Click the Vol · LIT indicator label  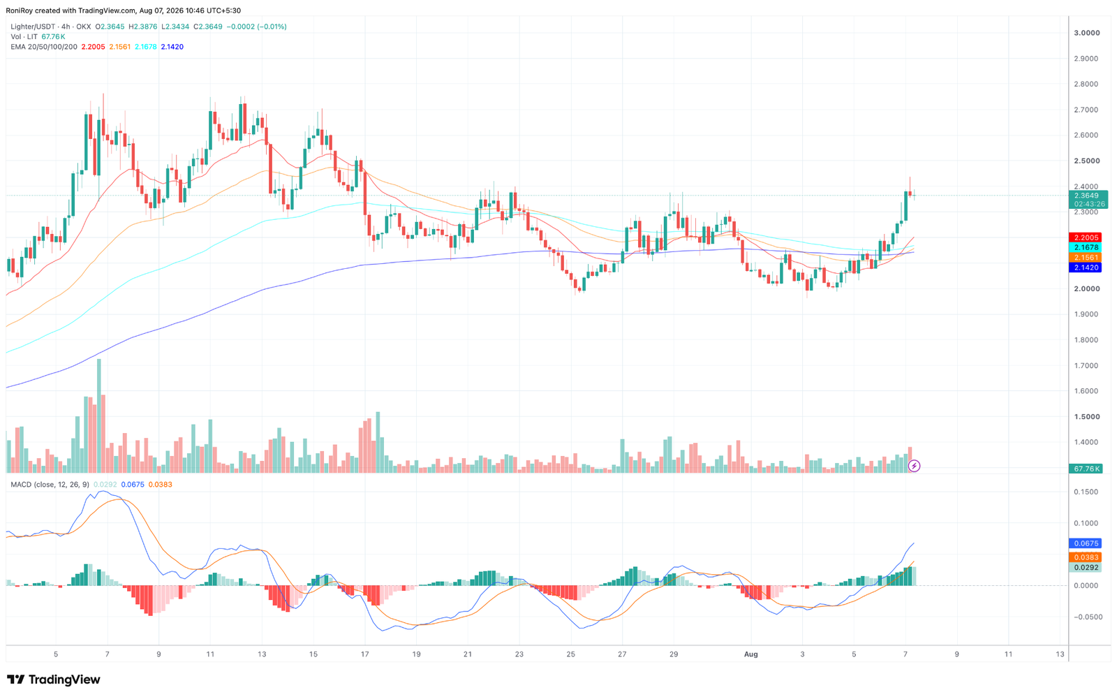click(24, 36)
